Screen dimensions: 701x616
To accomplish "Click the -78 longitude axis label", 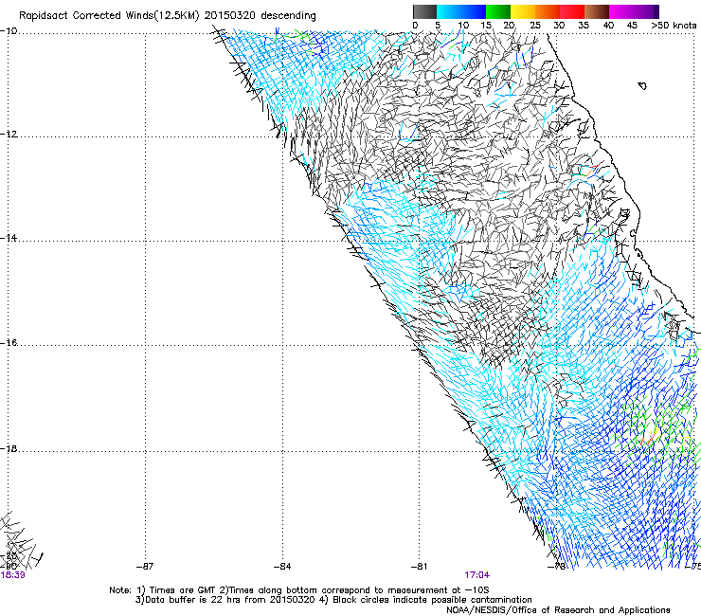I will point(557,567).
